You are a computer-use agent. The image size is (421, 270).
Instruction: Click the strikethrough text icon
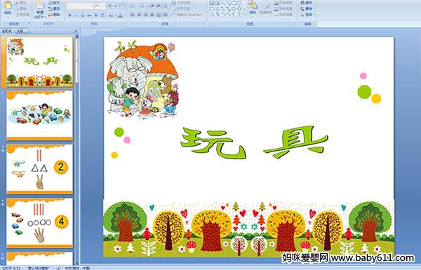89,15
